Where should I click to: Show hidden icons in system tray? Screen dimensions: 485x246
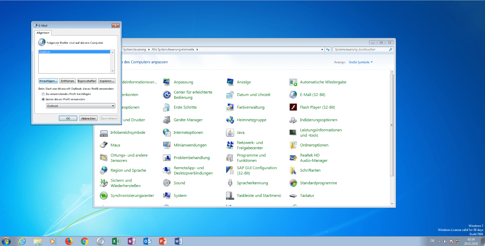[x=439, y=241]
